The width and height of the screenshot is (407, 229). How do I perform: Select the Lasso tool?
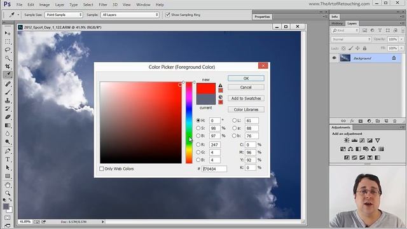pyautogui.click(x=8, y=50)
